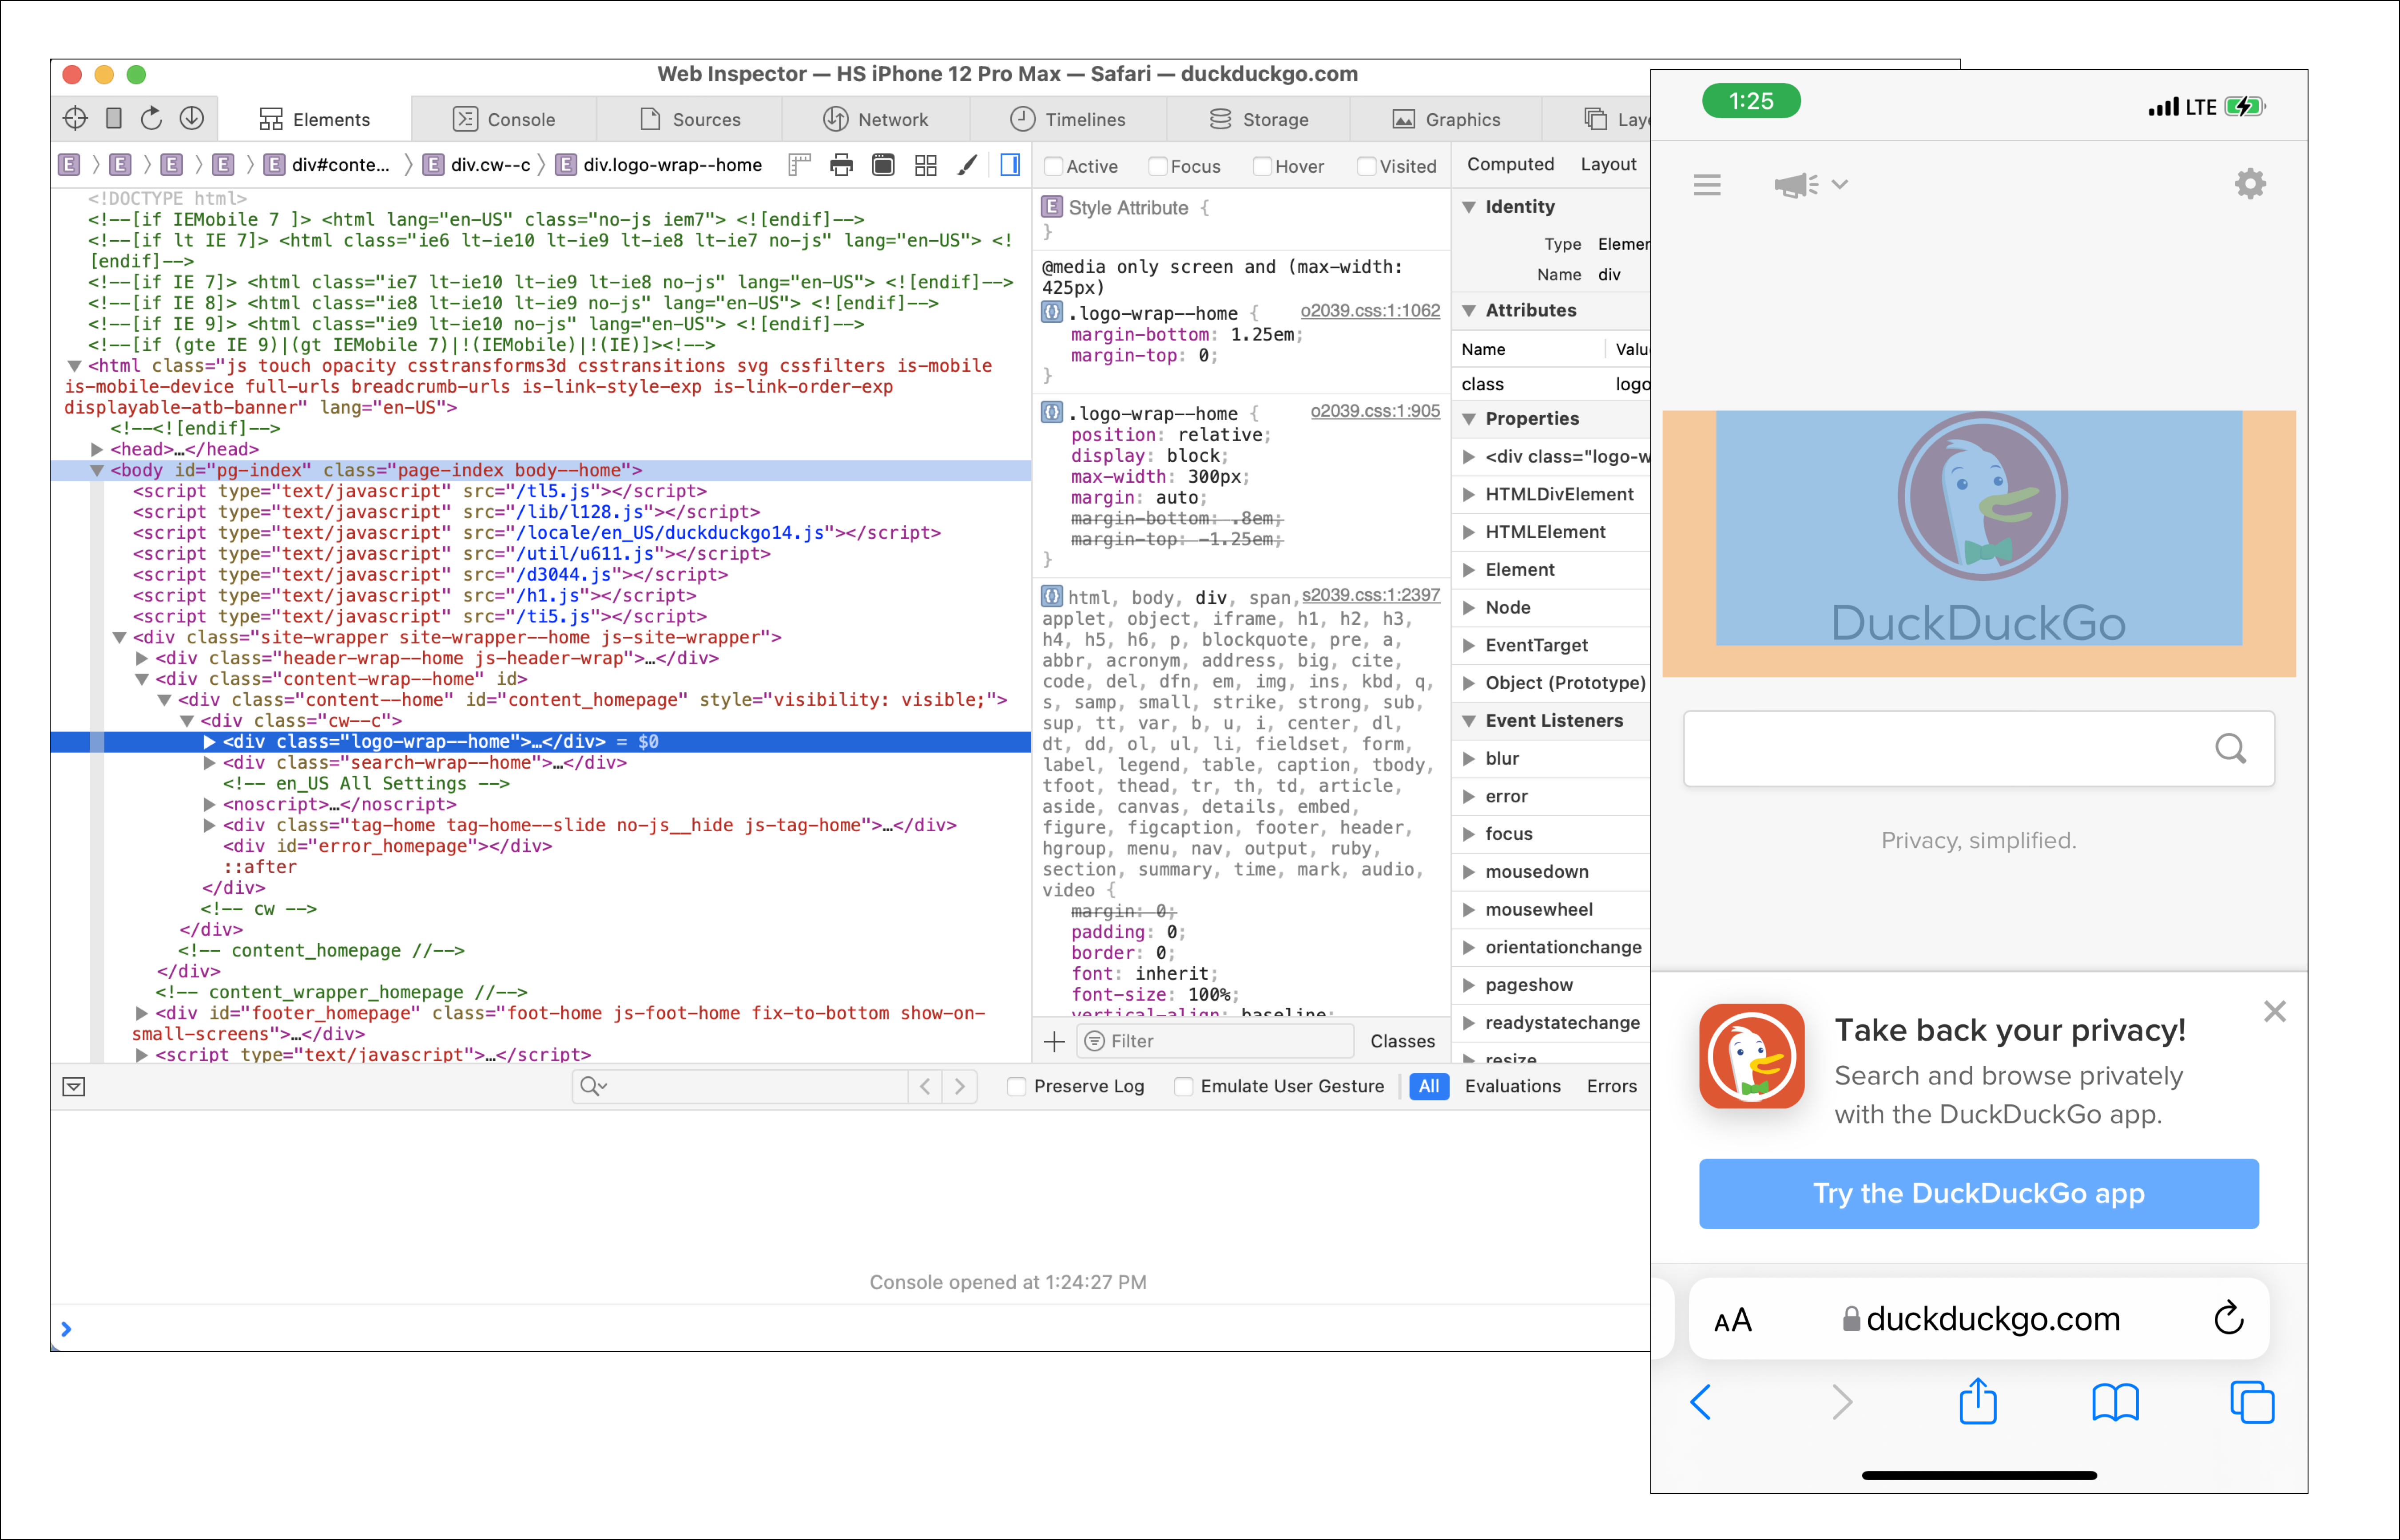Open the Storage tab
This screenshot has width=2400, height=1540.
[x=1259, y=119]
